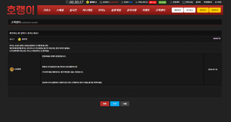Open 쪽지 (0) messages link
Viewport: 231px width, 122px height.
(190, 2)
